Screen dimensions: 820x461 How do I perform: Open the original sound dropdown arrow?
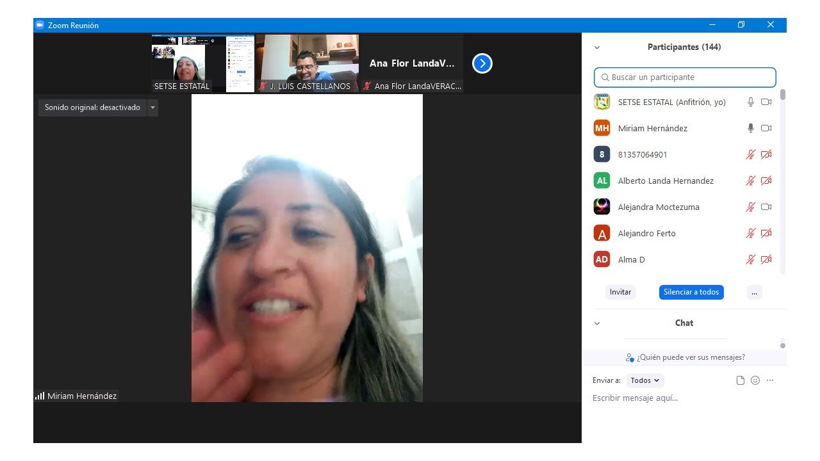pos(152,108)
